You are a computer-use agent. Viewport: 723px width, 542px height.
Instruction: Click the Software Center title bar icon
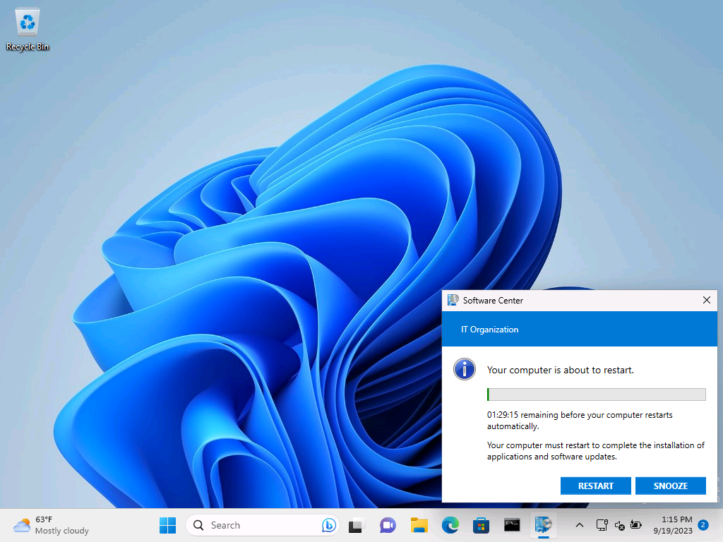coord(453,300)
